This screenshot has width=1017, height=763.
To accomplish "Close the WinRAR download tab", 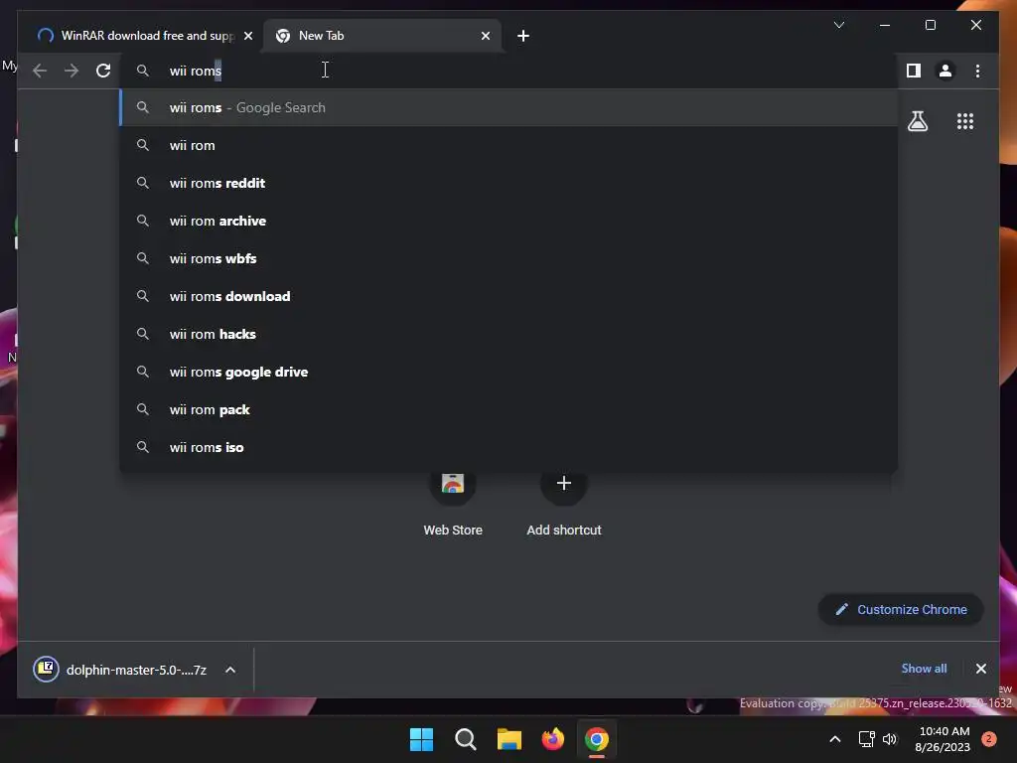I will pyautogui.click(x=247, y=36).
